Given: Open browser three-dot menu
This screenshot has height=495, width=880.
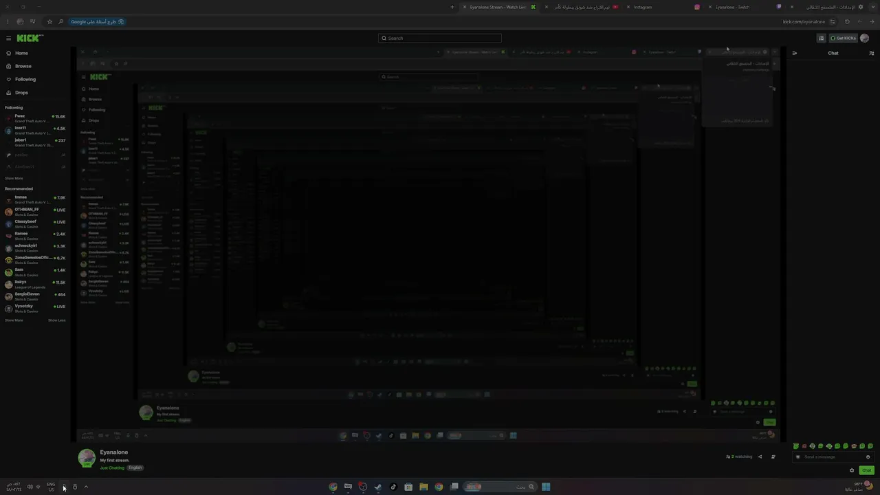Looking at the screenshot, I should point(8,21).
